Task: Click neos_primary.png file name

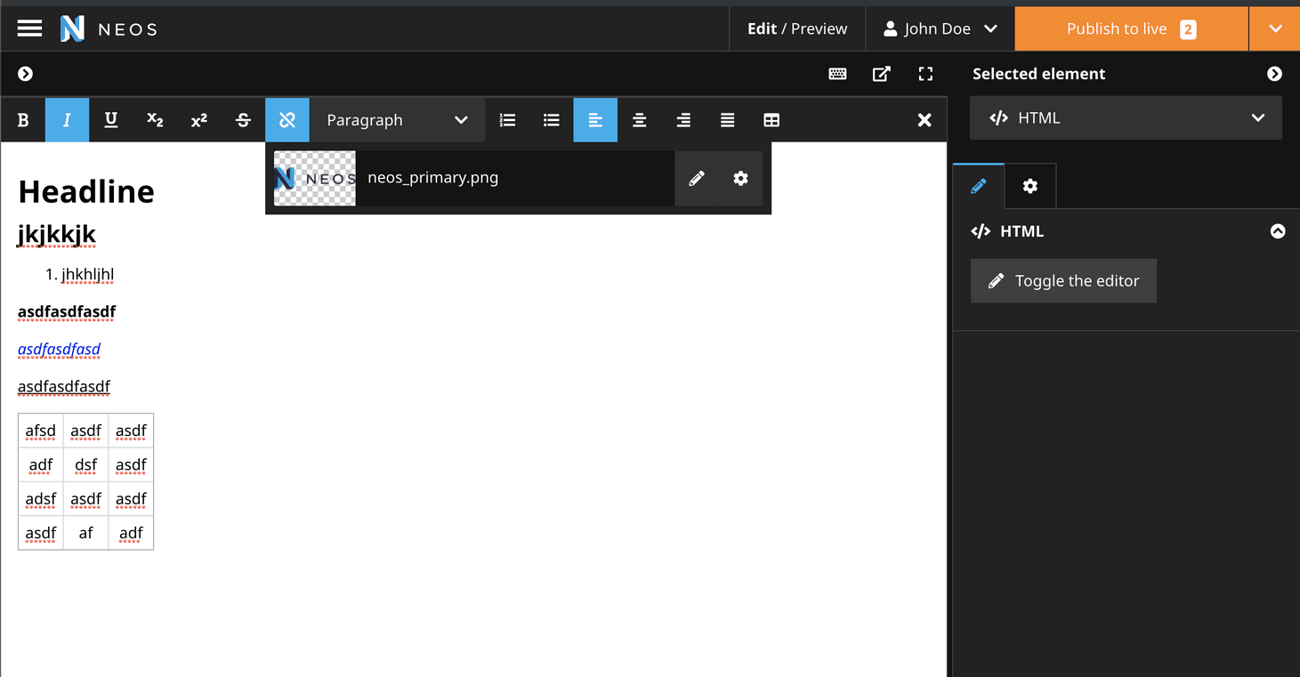Action: coord(432,178)
